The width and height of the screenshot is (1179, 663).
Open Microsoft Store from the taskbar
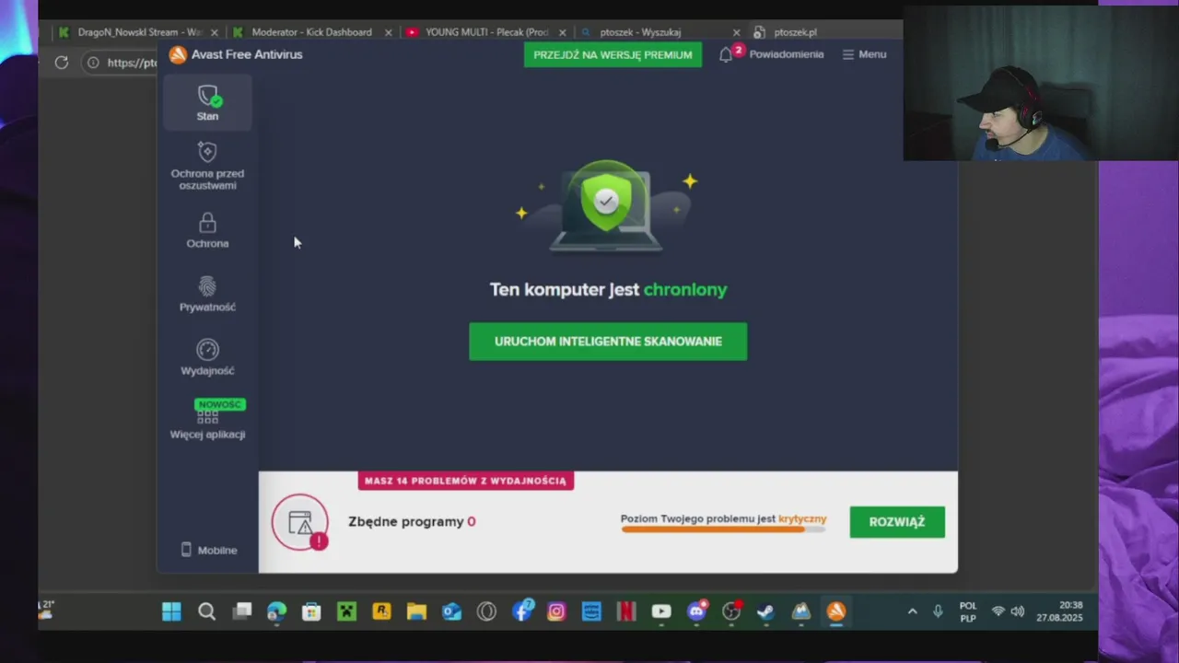[x=311, y=611]
